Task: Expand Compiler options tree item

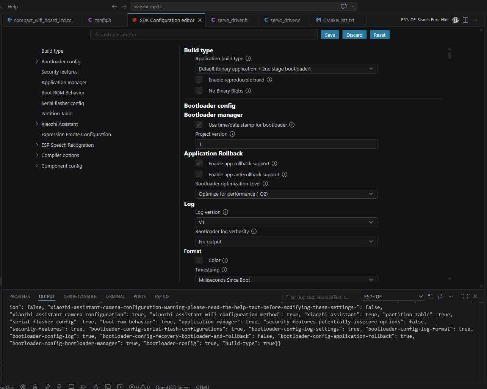Action: tap(37, 155)
